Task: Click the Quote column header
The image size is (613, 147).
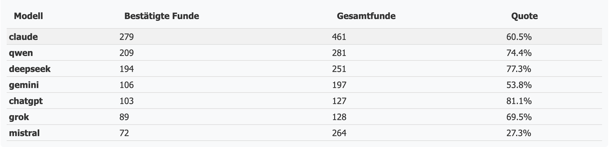Action: [x=524, y=16]
